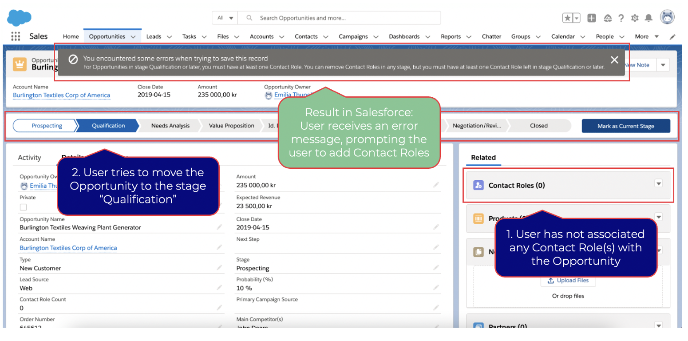Click the Contact Roles related list icon
The image size is (688, 341).
click(x=478, y=185)
